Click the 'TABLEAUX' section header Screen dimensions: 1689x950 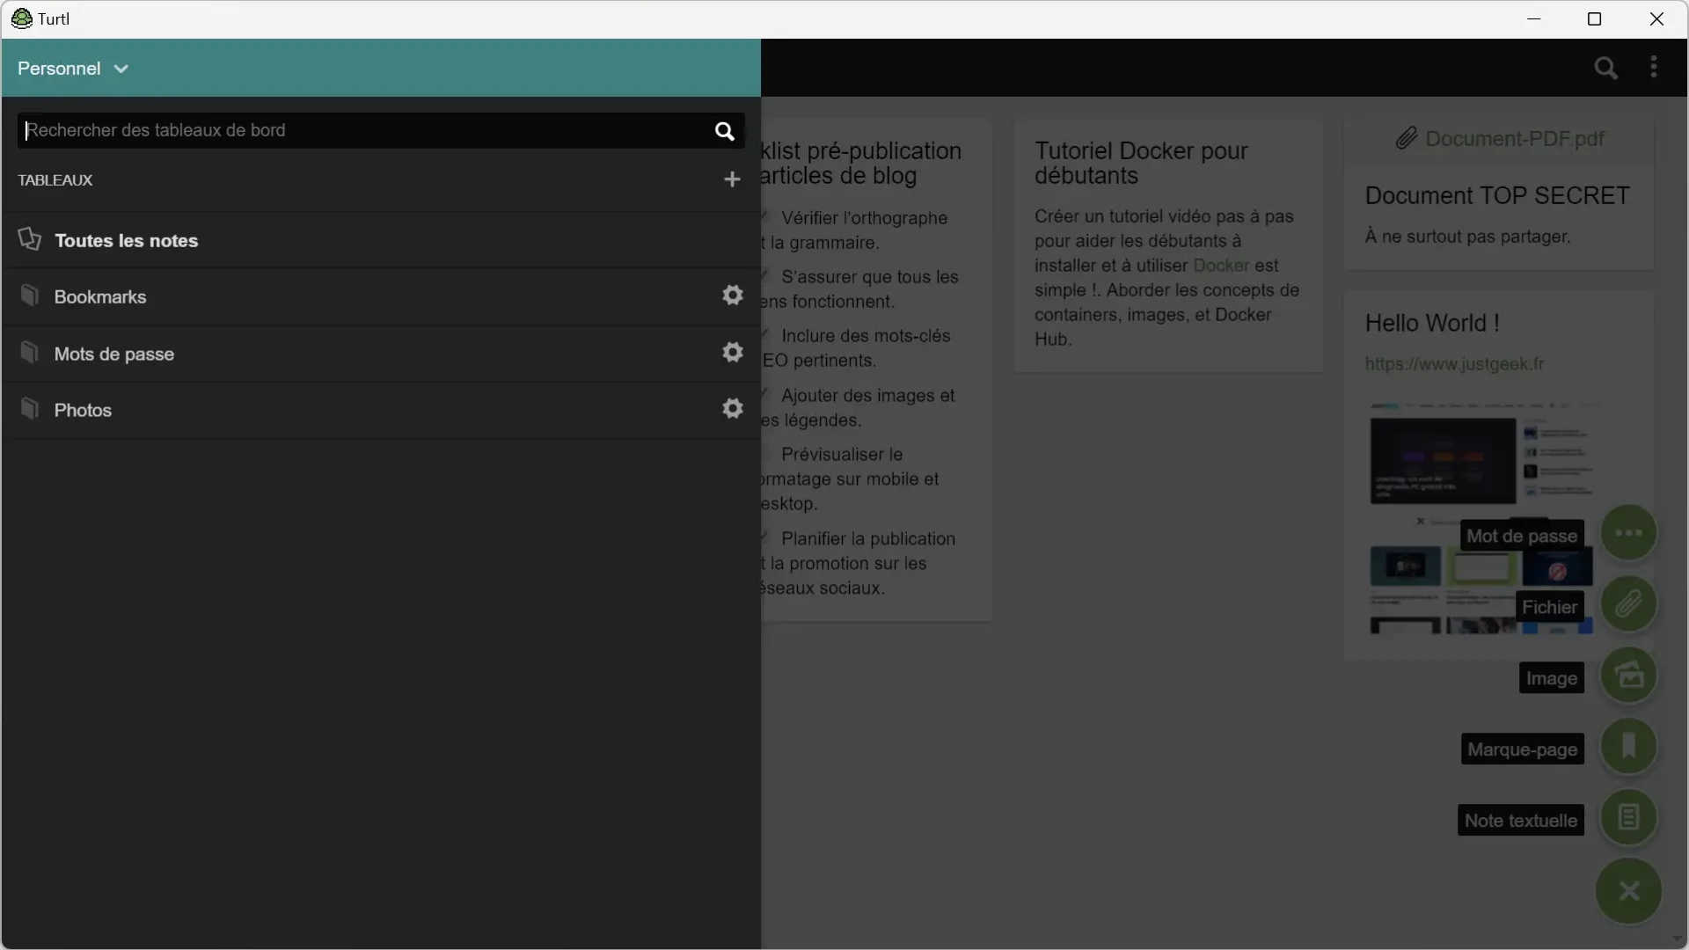click(x=55, y=180)
